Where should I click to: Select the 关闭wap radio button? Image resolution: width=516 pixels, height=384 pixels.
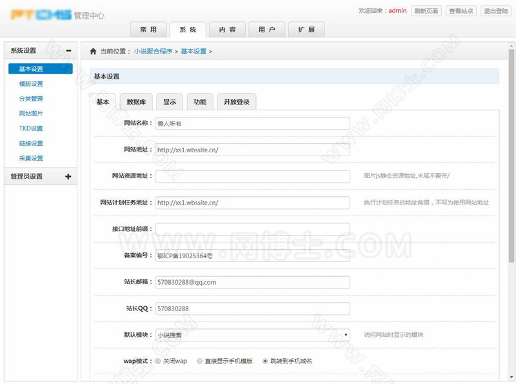click(x=158, y=361)
